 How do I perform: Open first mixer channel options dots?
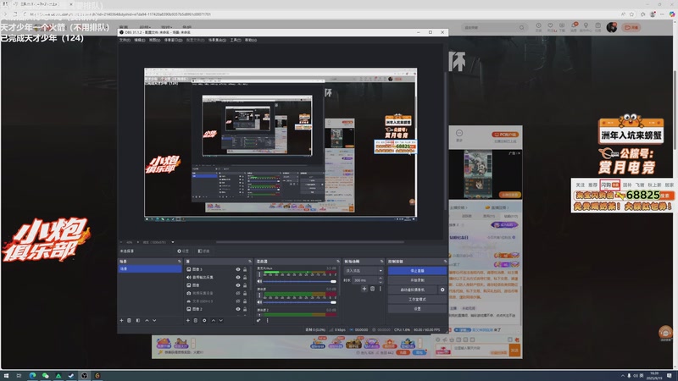point(259,274)
